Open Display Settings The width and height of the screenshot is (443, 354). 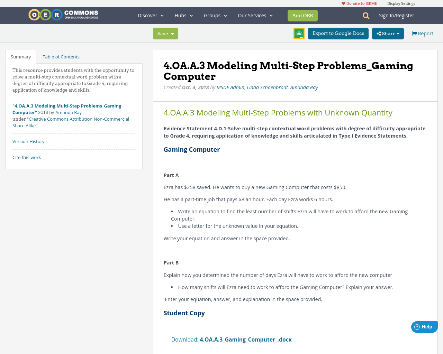401,3
